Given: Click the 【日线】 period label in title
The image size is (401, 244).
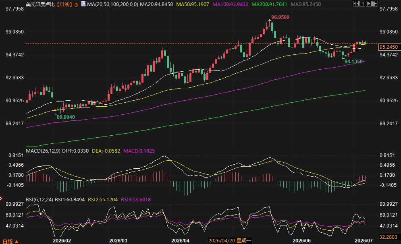Looking at the screenshot, I should pyautogui.click(x=64, y=4).
